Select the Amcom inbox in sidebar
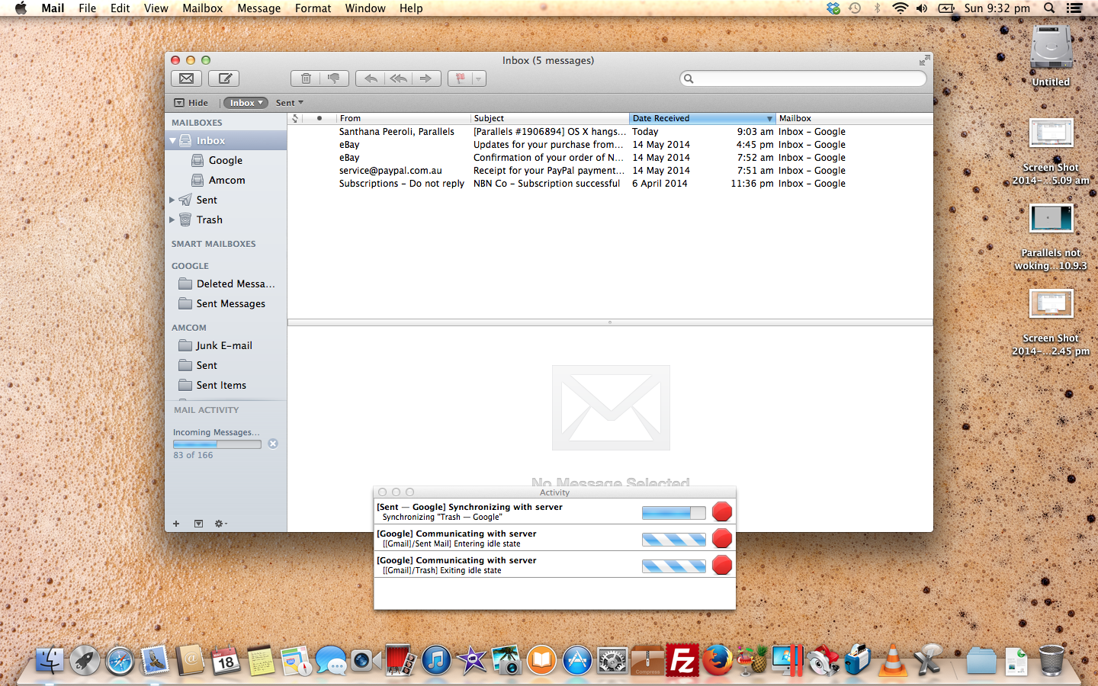1098x686 pixels. point(226,181)
